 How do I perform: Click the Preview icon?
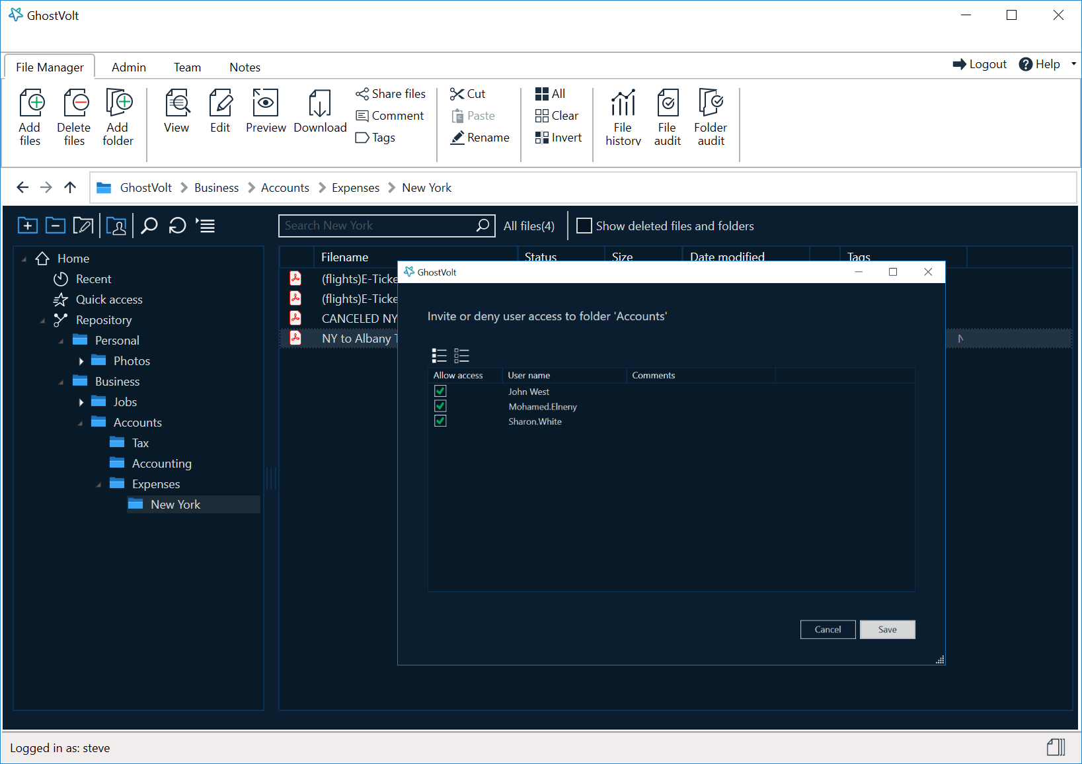click(266, 111)
